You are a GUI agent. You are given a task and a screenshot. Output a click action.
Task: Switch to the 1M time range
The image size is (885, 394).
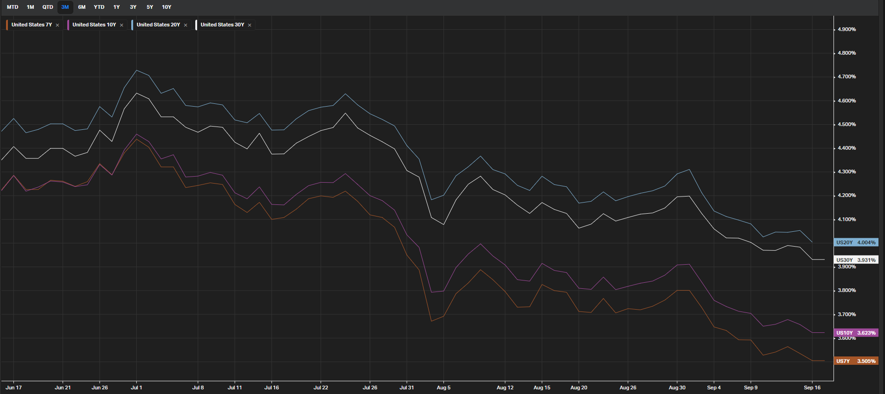pyautogui.click(x=31, y=7)
